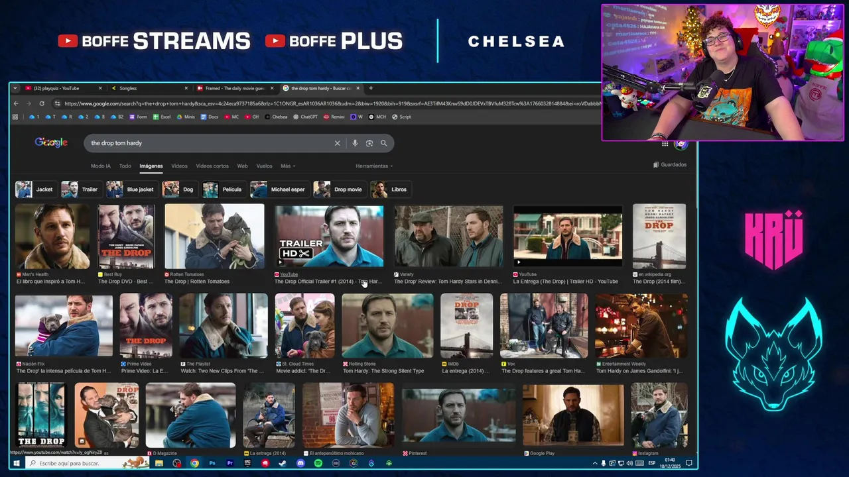This screenshot has width=849, height=477.
Task: Close the Songless browser tab
Action: coord(186,88)
